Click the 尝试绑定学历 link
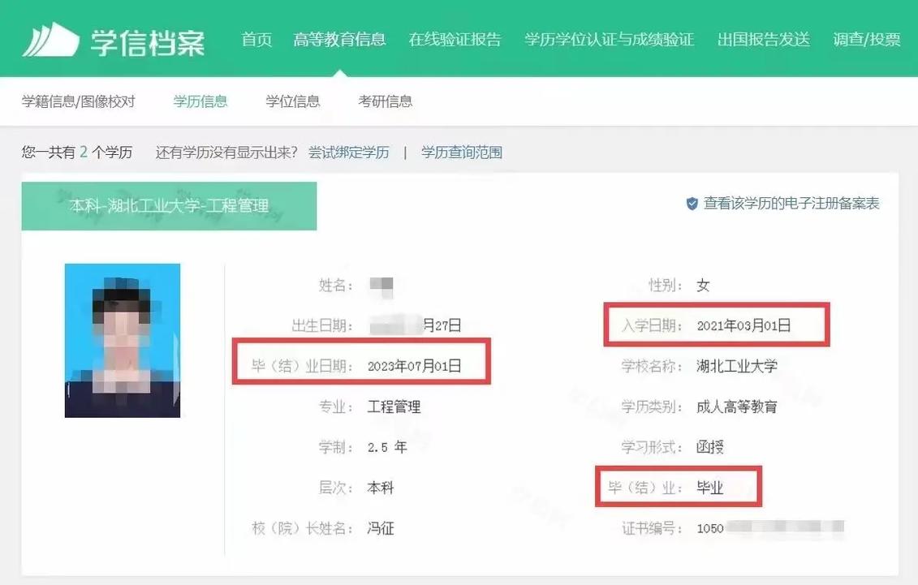The image size is (918, 585). [x=349, y=153]
